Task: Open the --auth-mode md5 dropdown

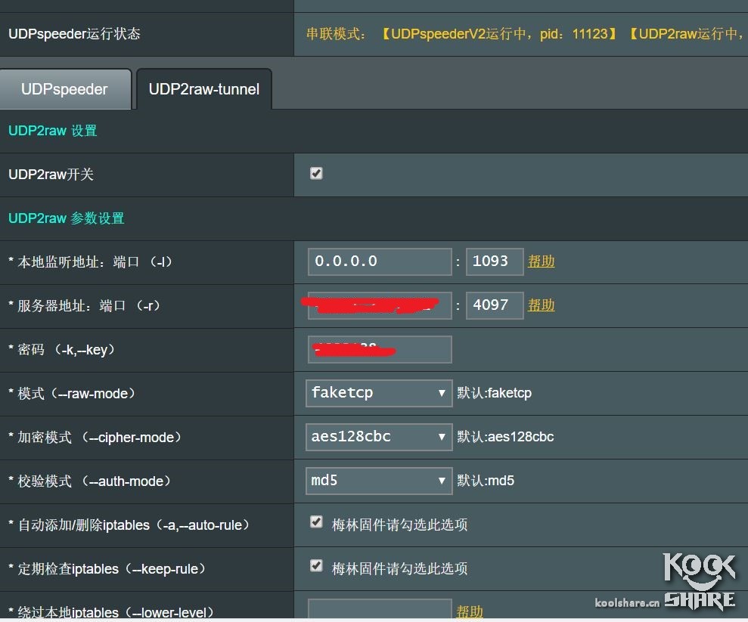Action: [379, 481]
